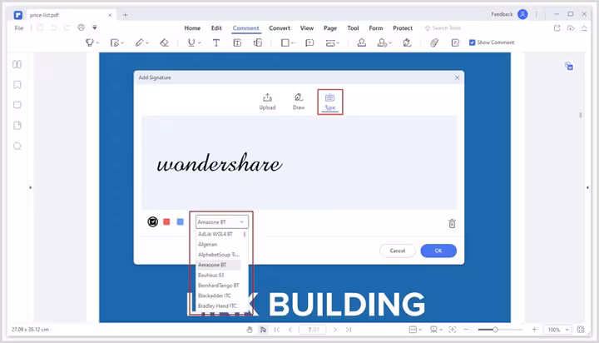Open the Page tab

point(330,28)
